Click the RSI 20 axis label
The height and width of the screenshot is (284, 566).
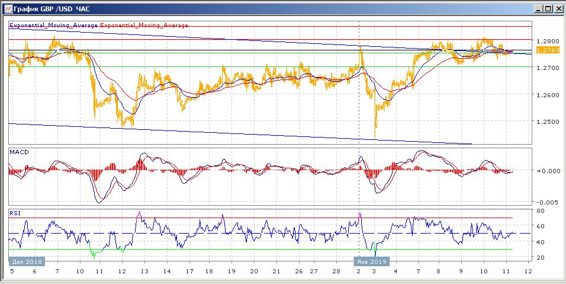click(x=540, y=257)
